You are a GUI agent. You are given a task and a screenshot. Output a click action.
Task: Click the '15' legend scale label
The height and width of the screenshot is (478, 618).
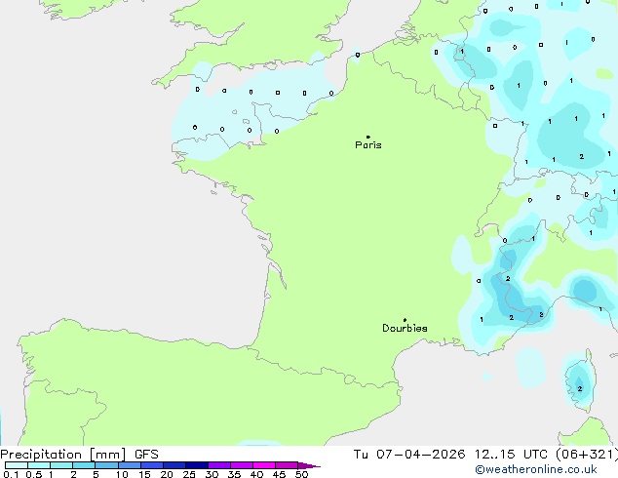[144, 474]
